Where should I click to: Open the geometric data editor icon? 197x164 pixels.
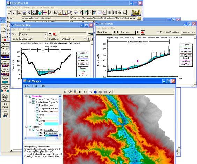click(20, 13)
